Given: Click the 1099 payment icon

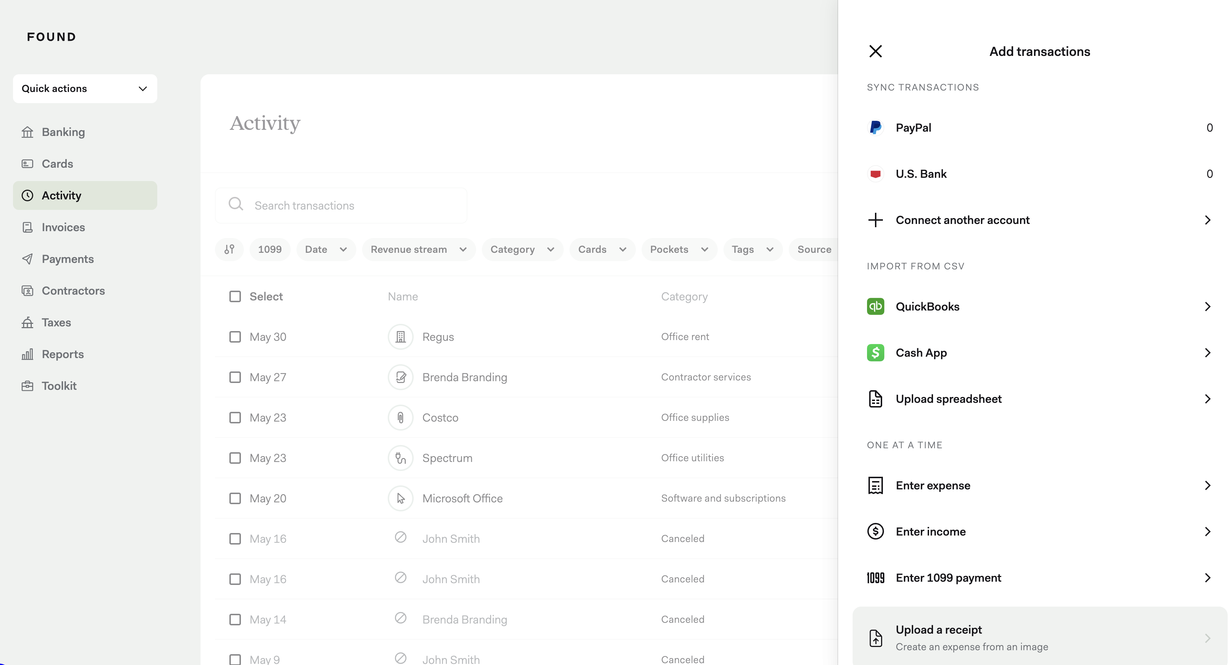Looking at the screenshot, I should coord(875,577).
